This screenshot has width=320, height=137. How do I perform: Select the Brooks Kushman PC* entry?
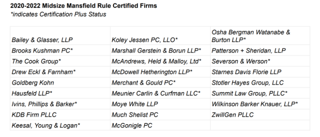pyautogui.click(x=60, y=50)
